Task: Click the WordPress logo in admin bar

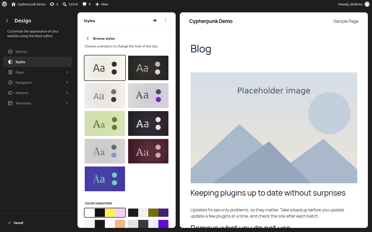Action: [x=4, y=4]
